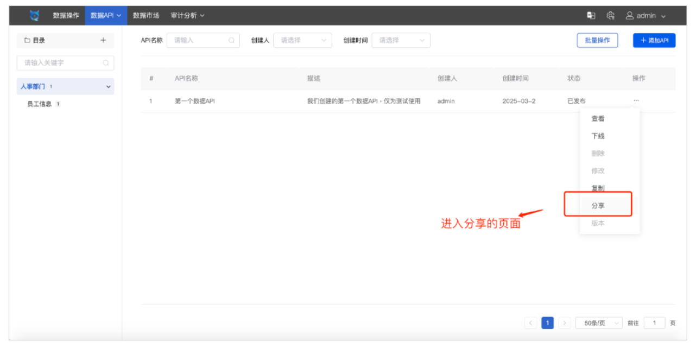Click the folder icon next to 目录

click(26, 40)
